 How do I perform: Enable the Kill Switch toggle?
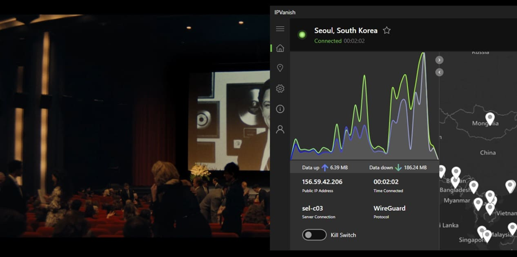pyautogui.click(x=314, y=235)
